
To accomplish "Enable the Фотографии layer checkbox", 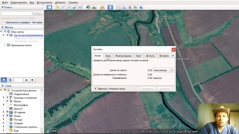I will point(7,105).
